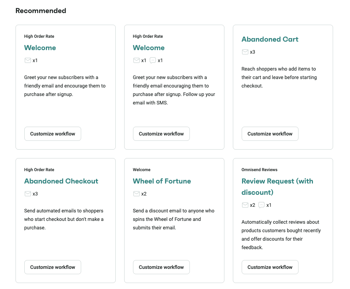Image resolution: width=350 pixels, height=289 pixels.
Task: Open the Wheel of Fortune title link
Action: [x=162, y=181]
